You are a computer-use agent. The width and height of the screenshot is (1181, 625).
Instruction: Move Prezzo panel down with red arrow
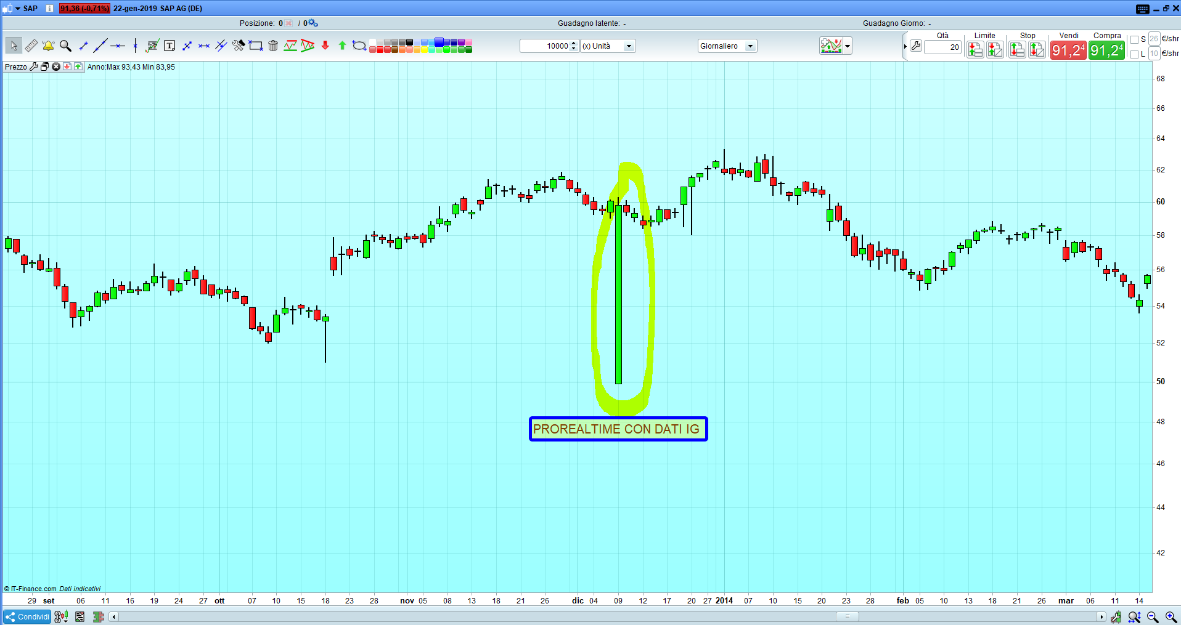[x=67, y=67]
